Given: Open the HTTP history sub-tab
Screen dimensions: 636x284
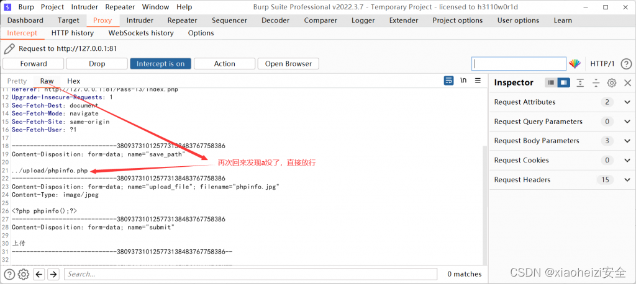Looking at the screenshot, I should [73, 33].
